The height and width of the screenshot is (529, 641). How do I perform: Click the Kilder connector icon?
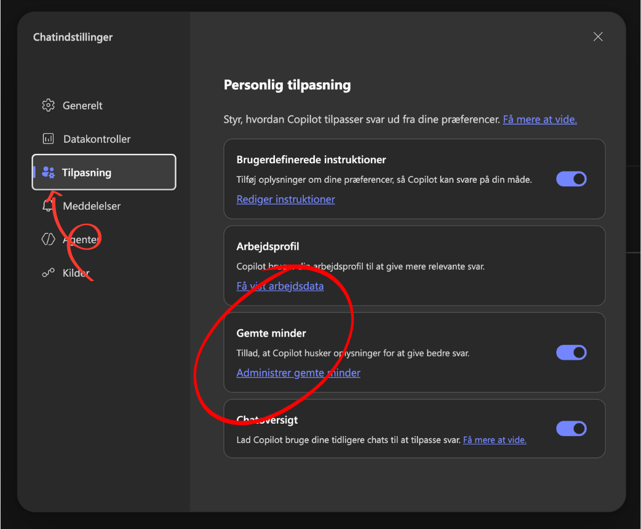pos(48,272)
